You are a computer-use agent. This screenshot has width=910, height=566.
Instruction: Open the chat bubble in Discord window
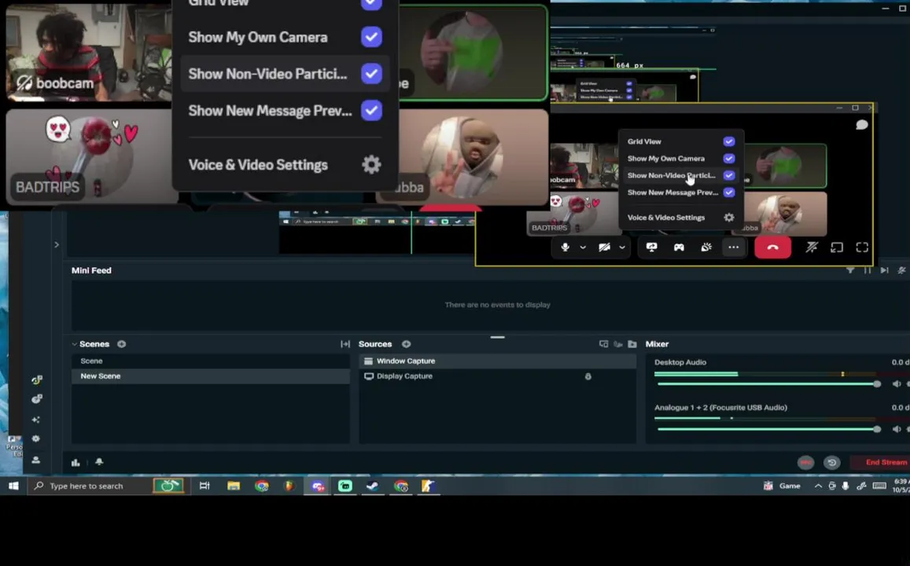pos(861,125)
